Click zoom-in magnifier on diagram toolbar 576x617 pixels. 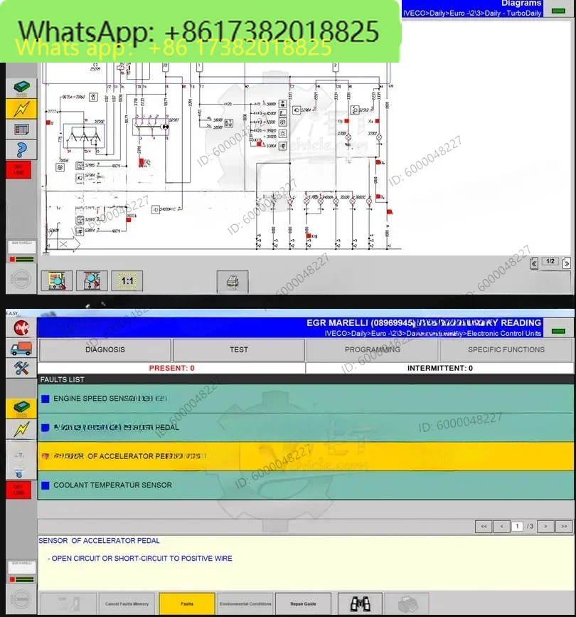57,281
